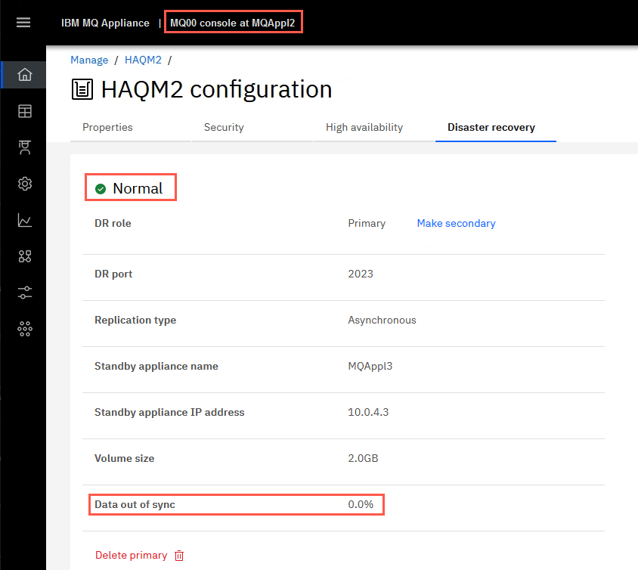
Task: Open the sliders settings sidebar icon
Action: click(24, 293)
